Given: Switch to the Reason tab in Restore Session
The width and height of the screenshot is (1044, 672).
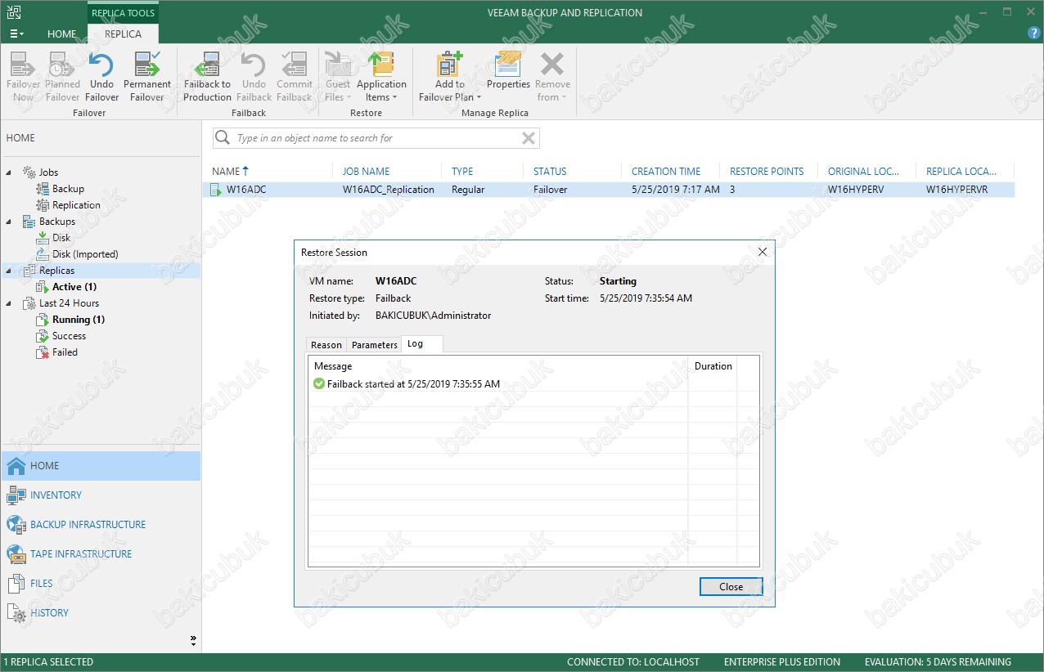Looking at the screenshot, I should point(326,345).
